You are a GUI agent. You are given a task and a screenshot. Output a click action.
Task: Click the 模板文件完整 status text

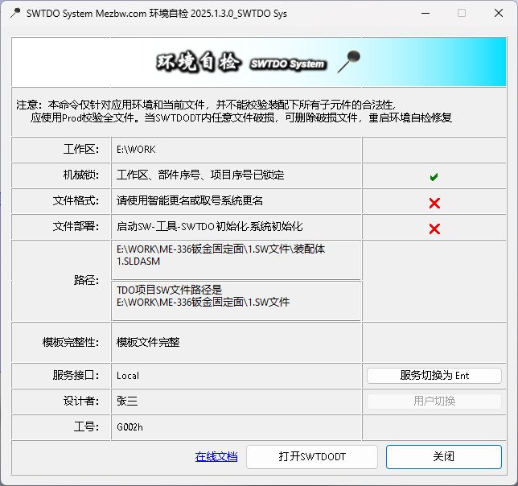click(x=148, y=343)
